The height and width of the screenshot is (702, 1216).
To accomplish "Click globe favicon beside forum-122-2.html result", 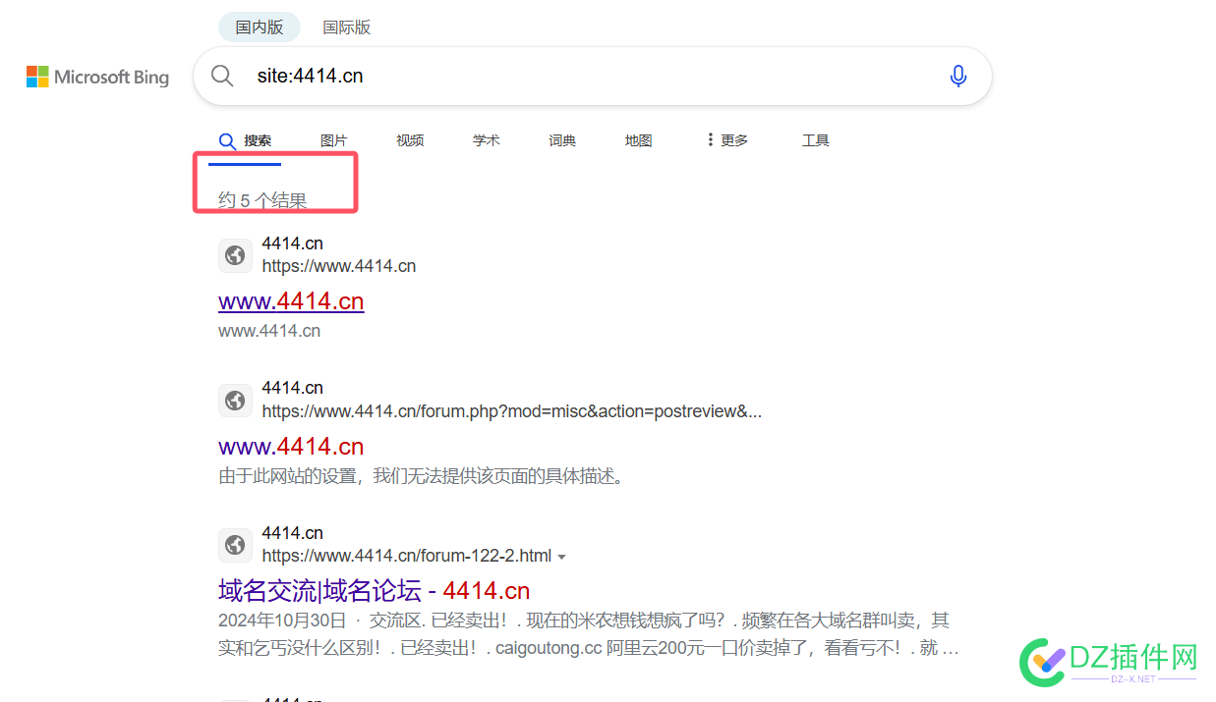I will click(235, 545).
